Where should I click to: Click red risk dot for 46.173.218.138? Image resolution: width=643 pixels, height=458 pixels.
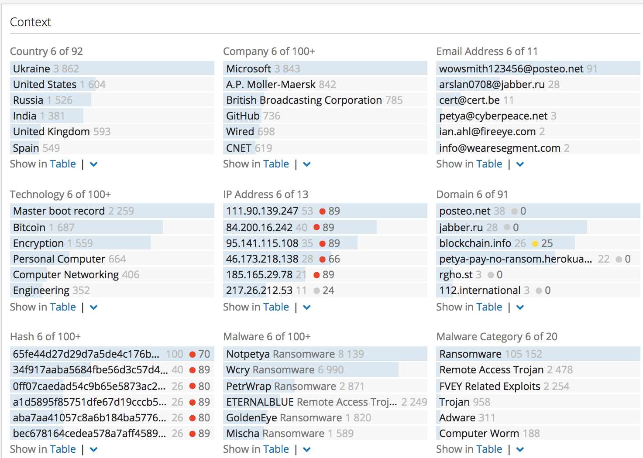point(323,259)
